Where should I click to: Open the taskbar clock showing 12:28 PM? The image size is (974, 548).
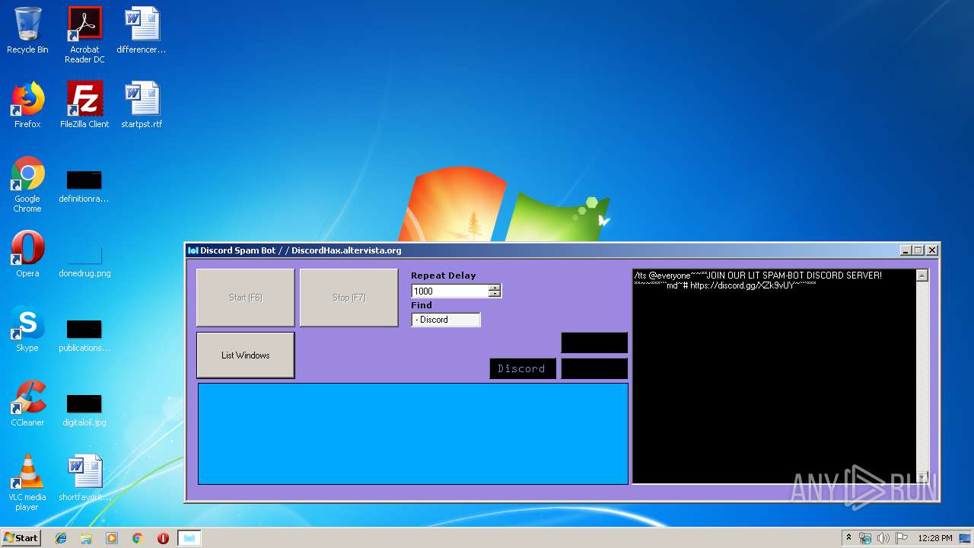click(935, 538)
